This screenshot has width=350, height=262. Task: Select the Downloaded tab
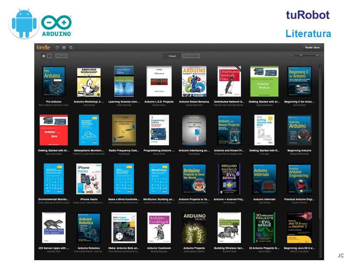tap(191, 56)
